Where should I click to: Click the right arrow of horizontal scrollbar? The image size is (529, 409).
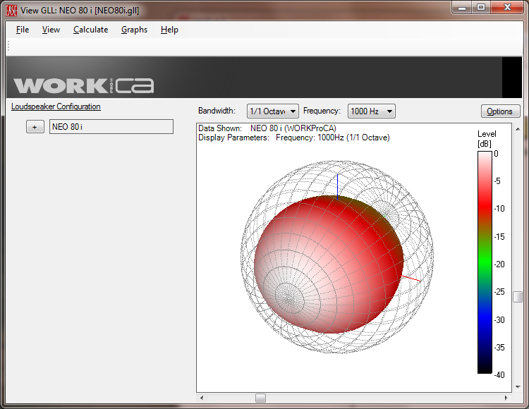(x=507, y=398)
